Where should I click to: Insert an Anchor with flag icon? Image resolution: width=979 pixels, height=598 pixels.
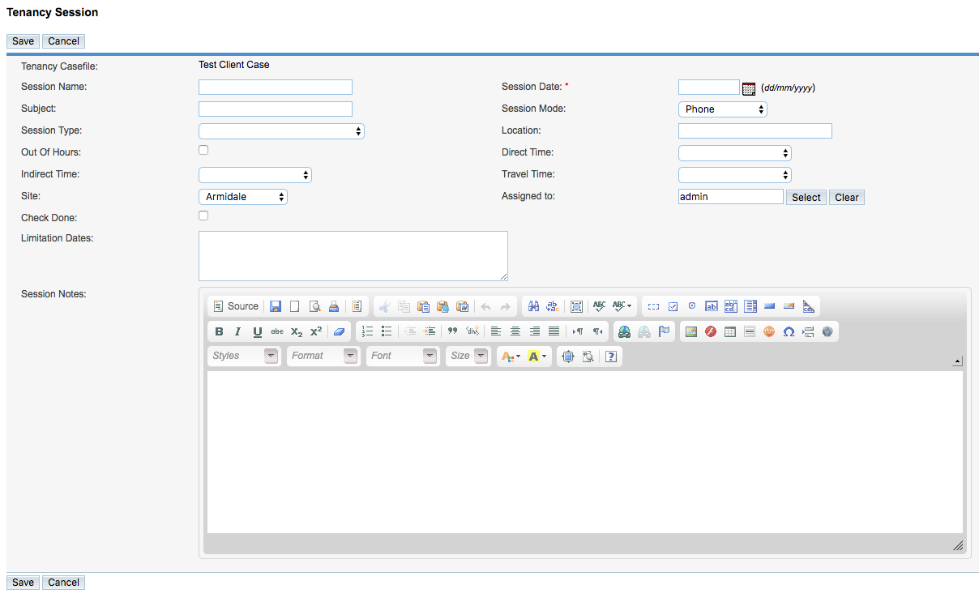click(664, 331)
